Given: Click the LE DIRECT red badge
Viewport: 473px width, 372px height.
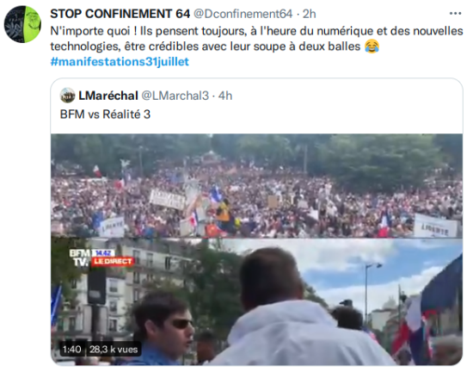Looking at the screenshot, I should tap(113, 262).
